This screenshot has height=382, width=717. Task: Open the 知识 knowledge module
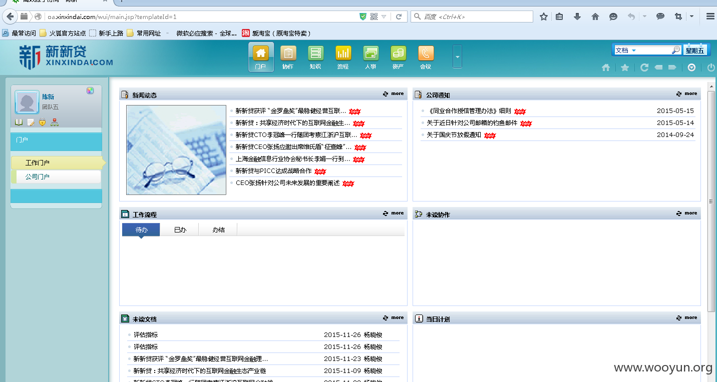click(315, 57)
